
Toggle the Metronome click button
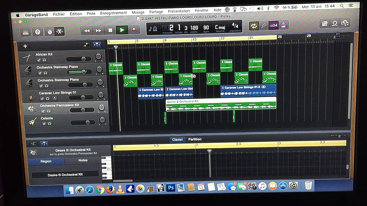pos(283,25)
